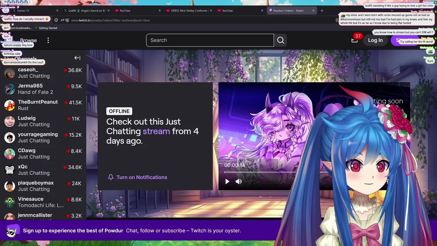Mute the video player volume
Viewport: 437px width, 246px height.
(239, 181)
